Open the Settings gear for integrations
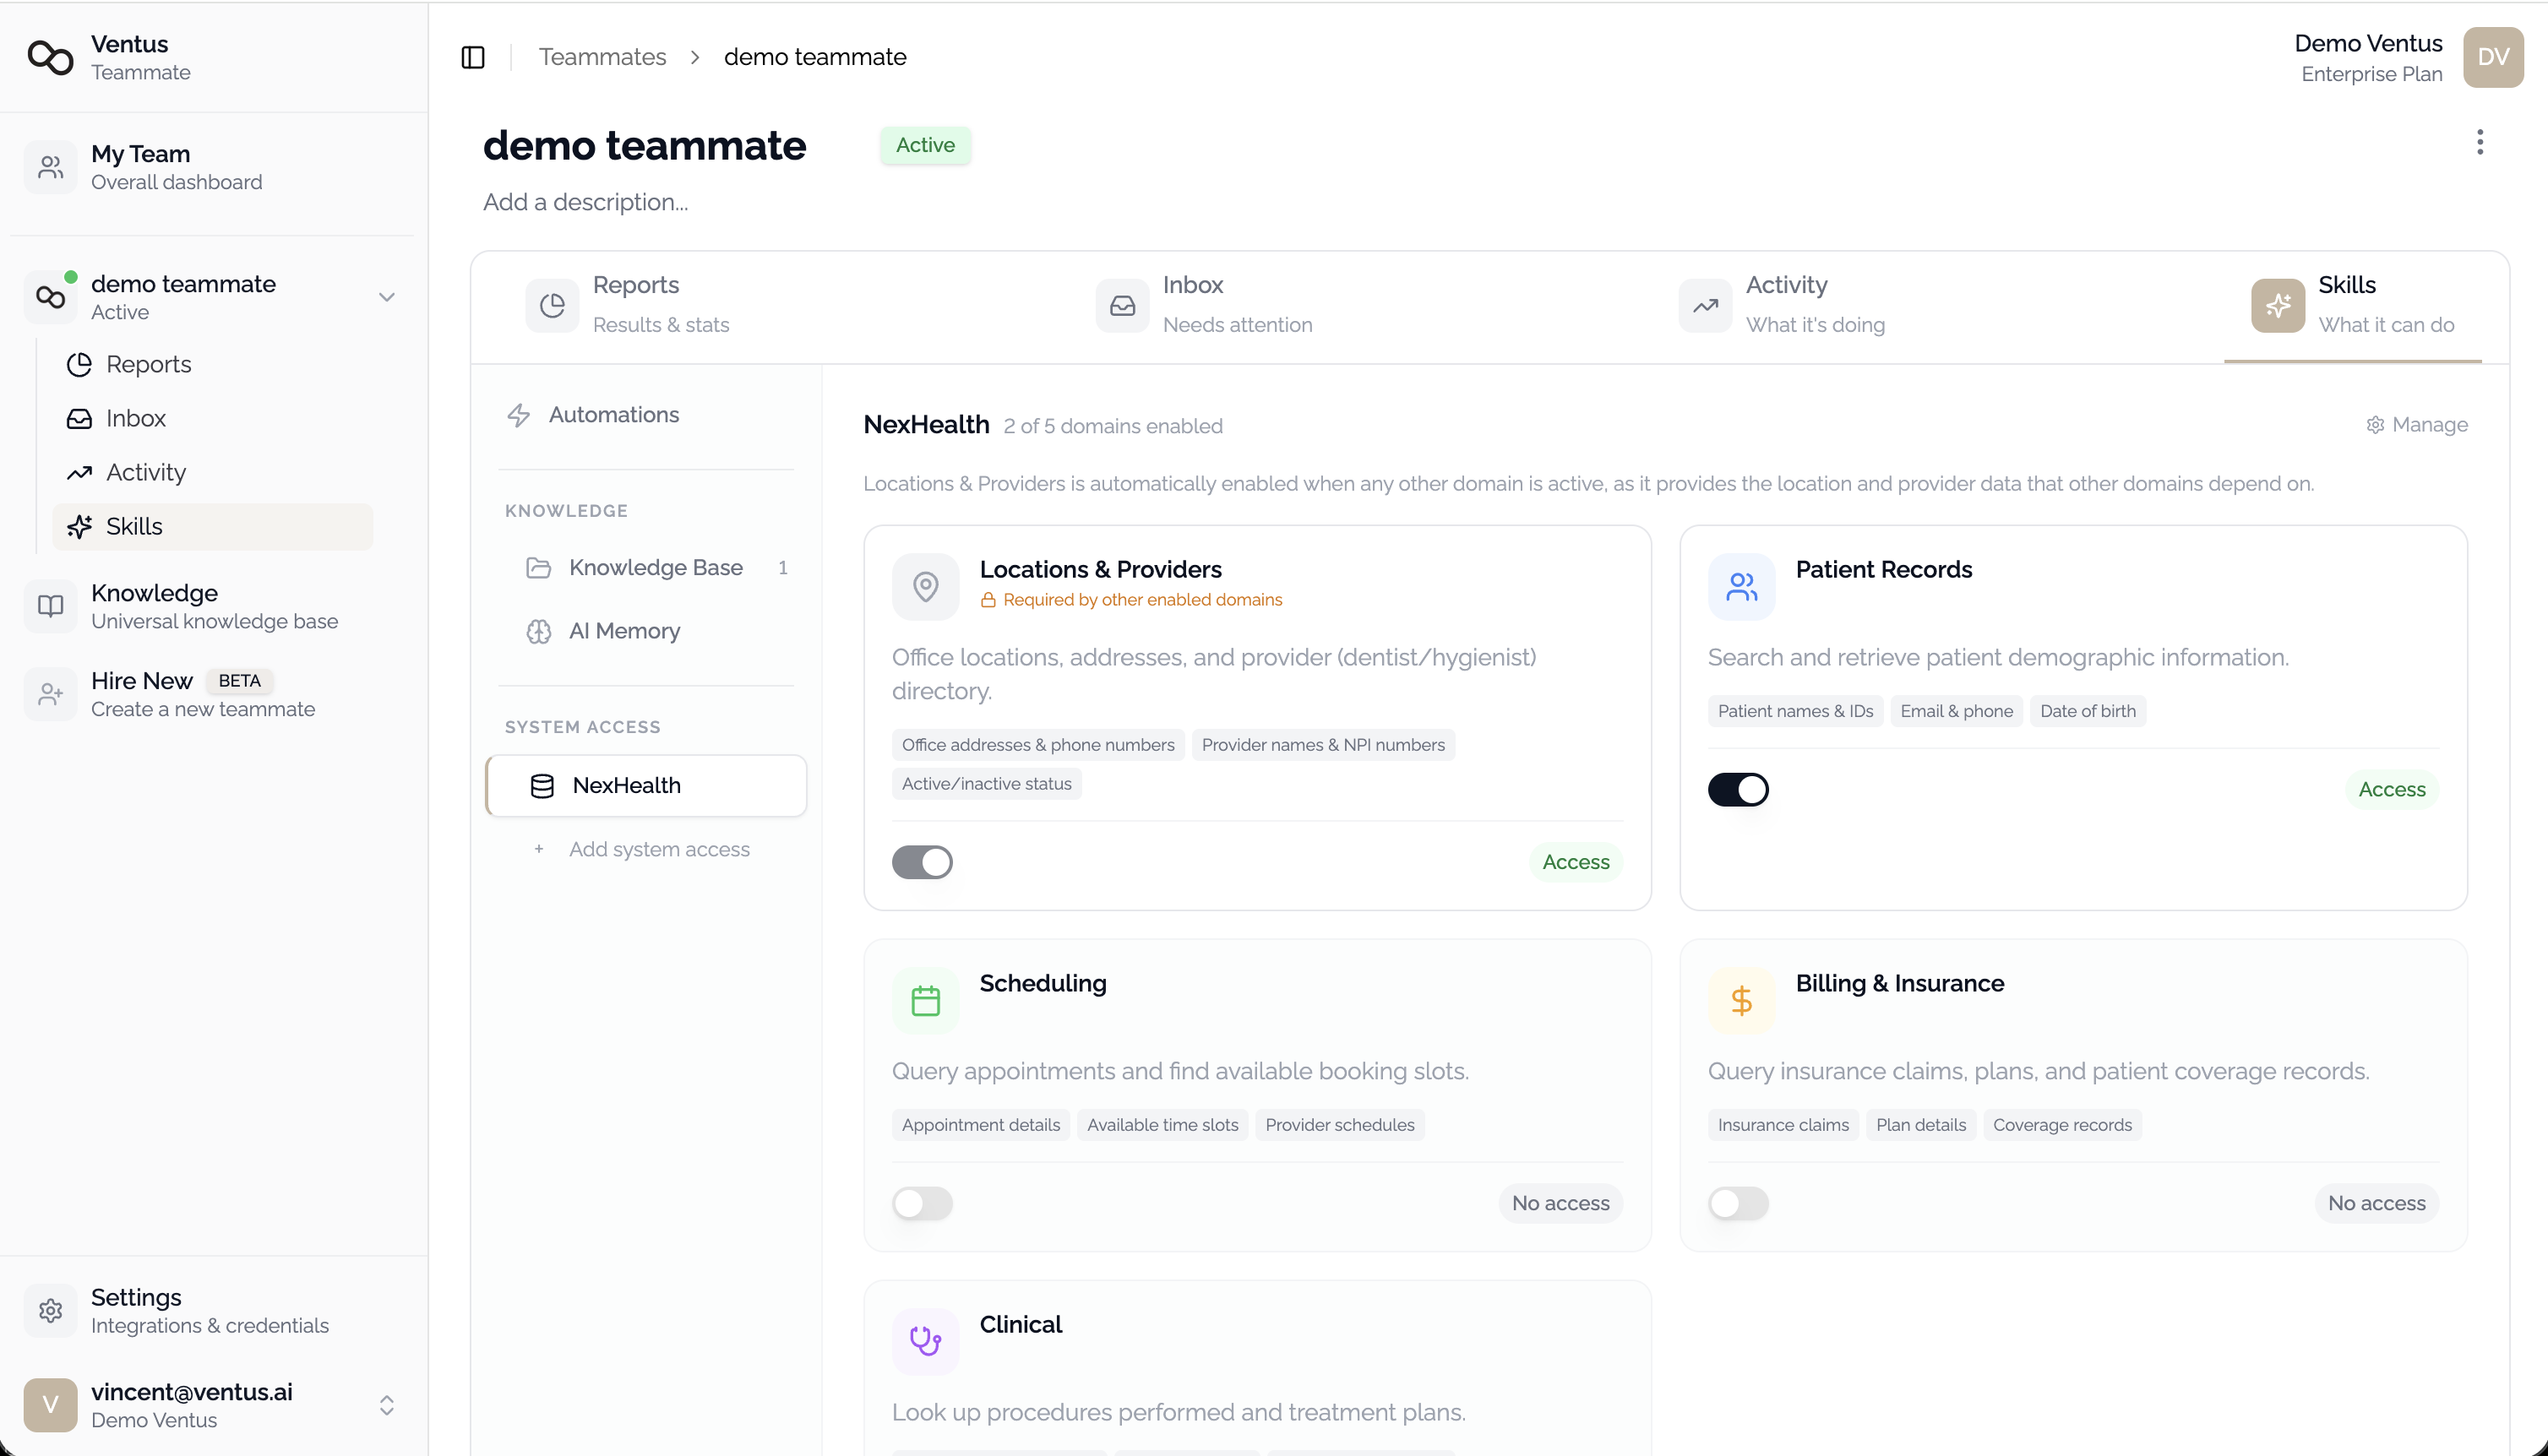The height and width of the screenshot is (1456, 2548). pyautogui.click(x=50, y=1310)
